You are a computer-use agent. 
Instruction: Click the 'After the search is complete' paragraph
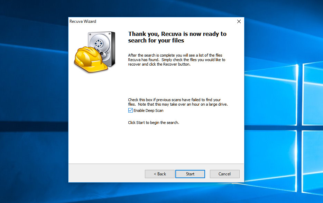pyautogui.click(x=176, y=60)
